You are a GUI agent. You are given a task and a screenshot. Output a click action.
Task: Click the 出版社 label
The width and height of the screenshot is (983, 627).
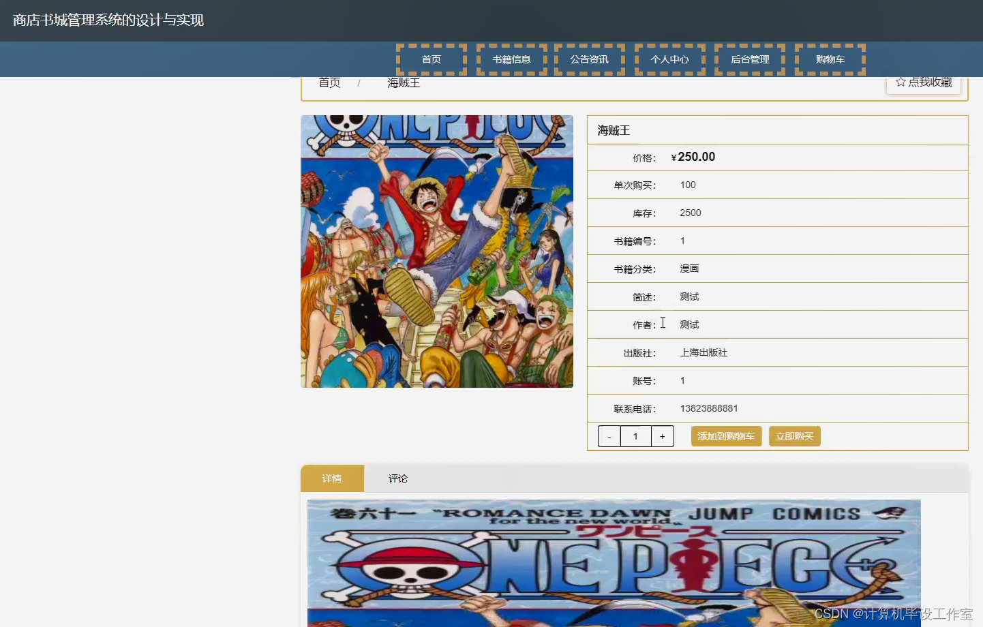(x=639, y=353)
